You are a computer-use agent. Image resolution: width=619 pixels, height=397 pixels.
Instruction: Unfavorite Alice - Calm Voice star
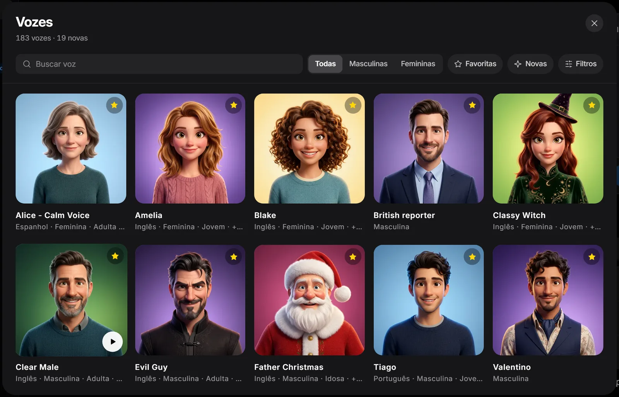(115, 105)
